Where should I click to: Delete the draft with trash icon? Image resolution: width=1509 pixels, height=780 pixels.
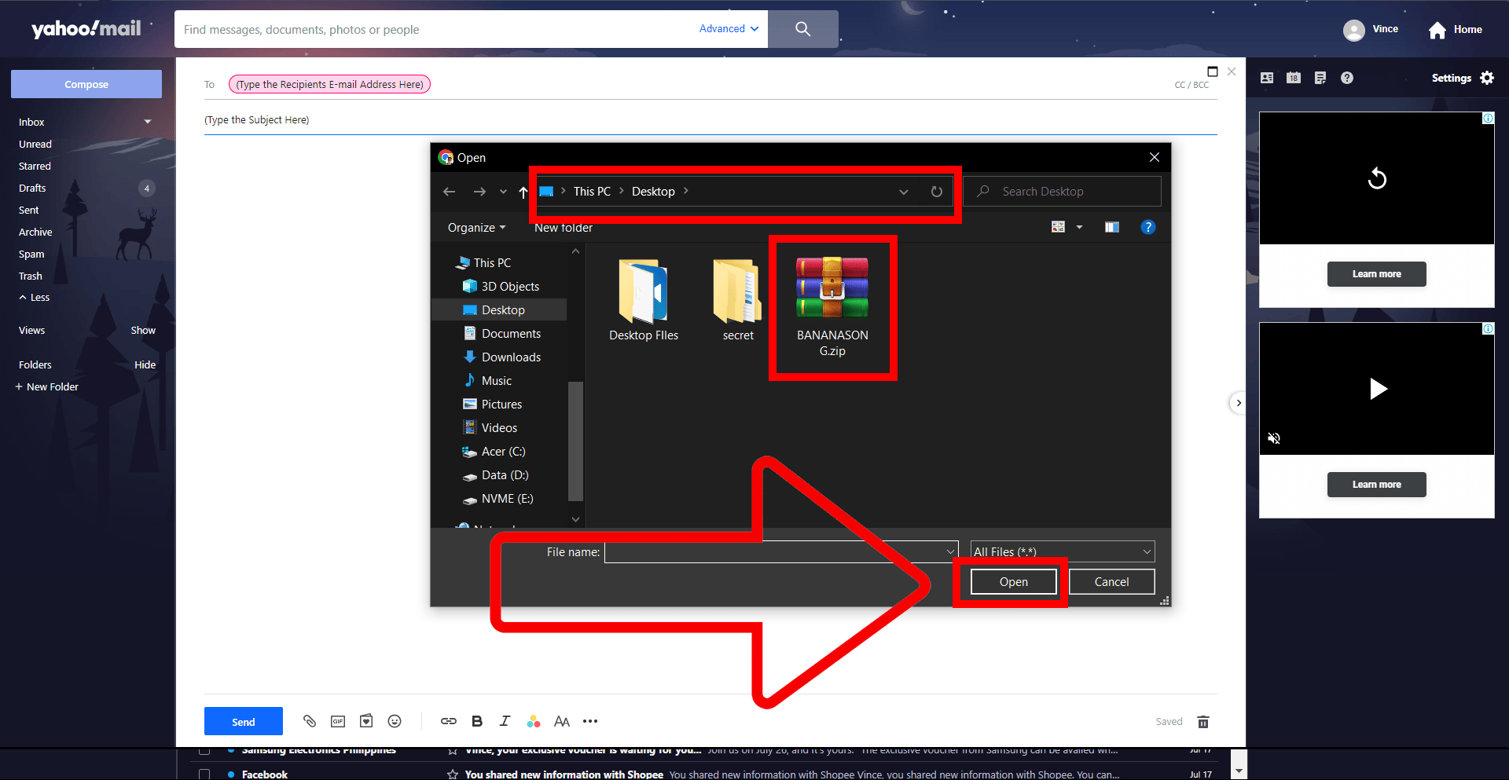coord(1202,722)
